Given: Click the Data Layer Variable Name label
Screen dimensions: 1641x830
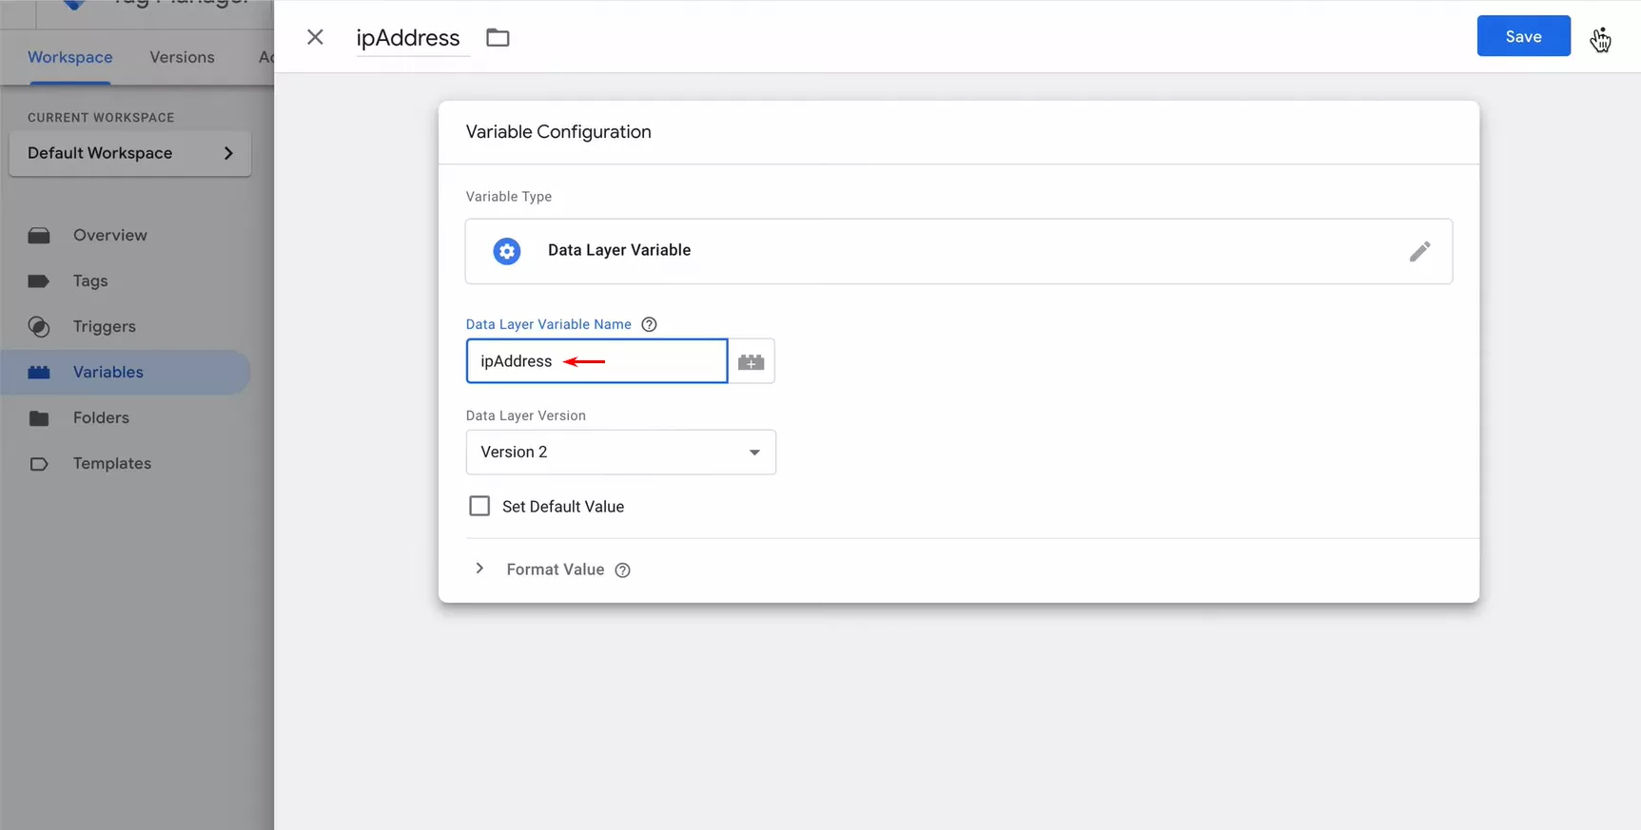Looking at the screenshot, I should tap(549, 324).
